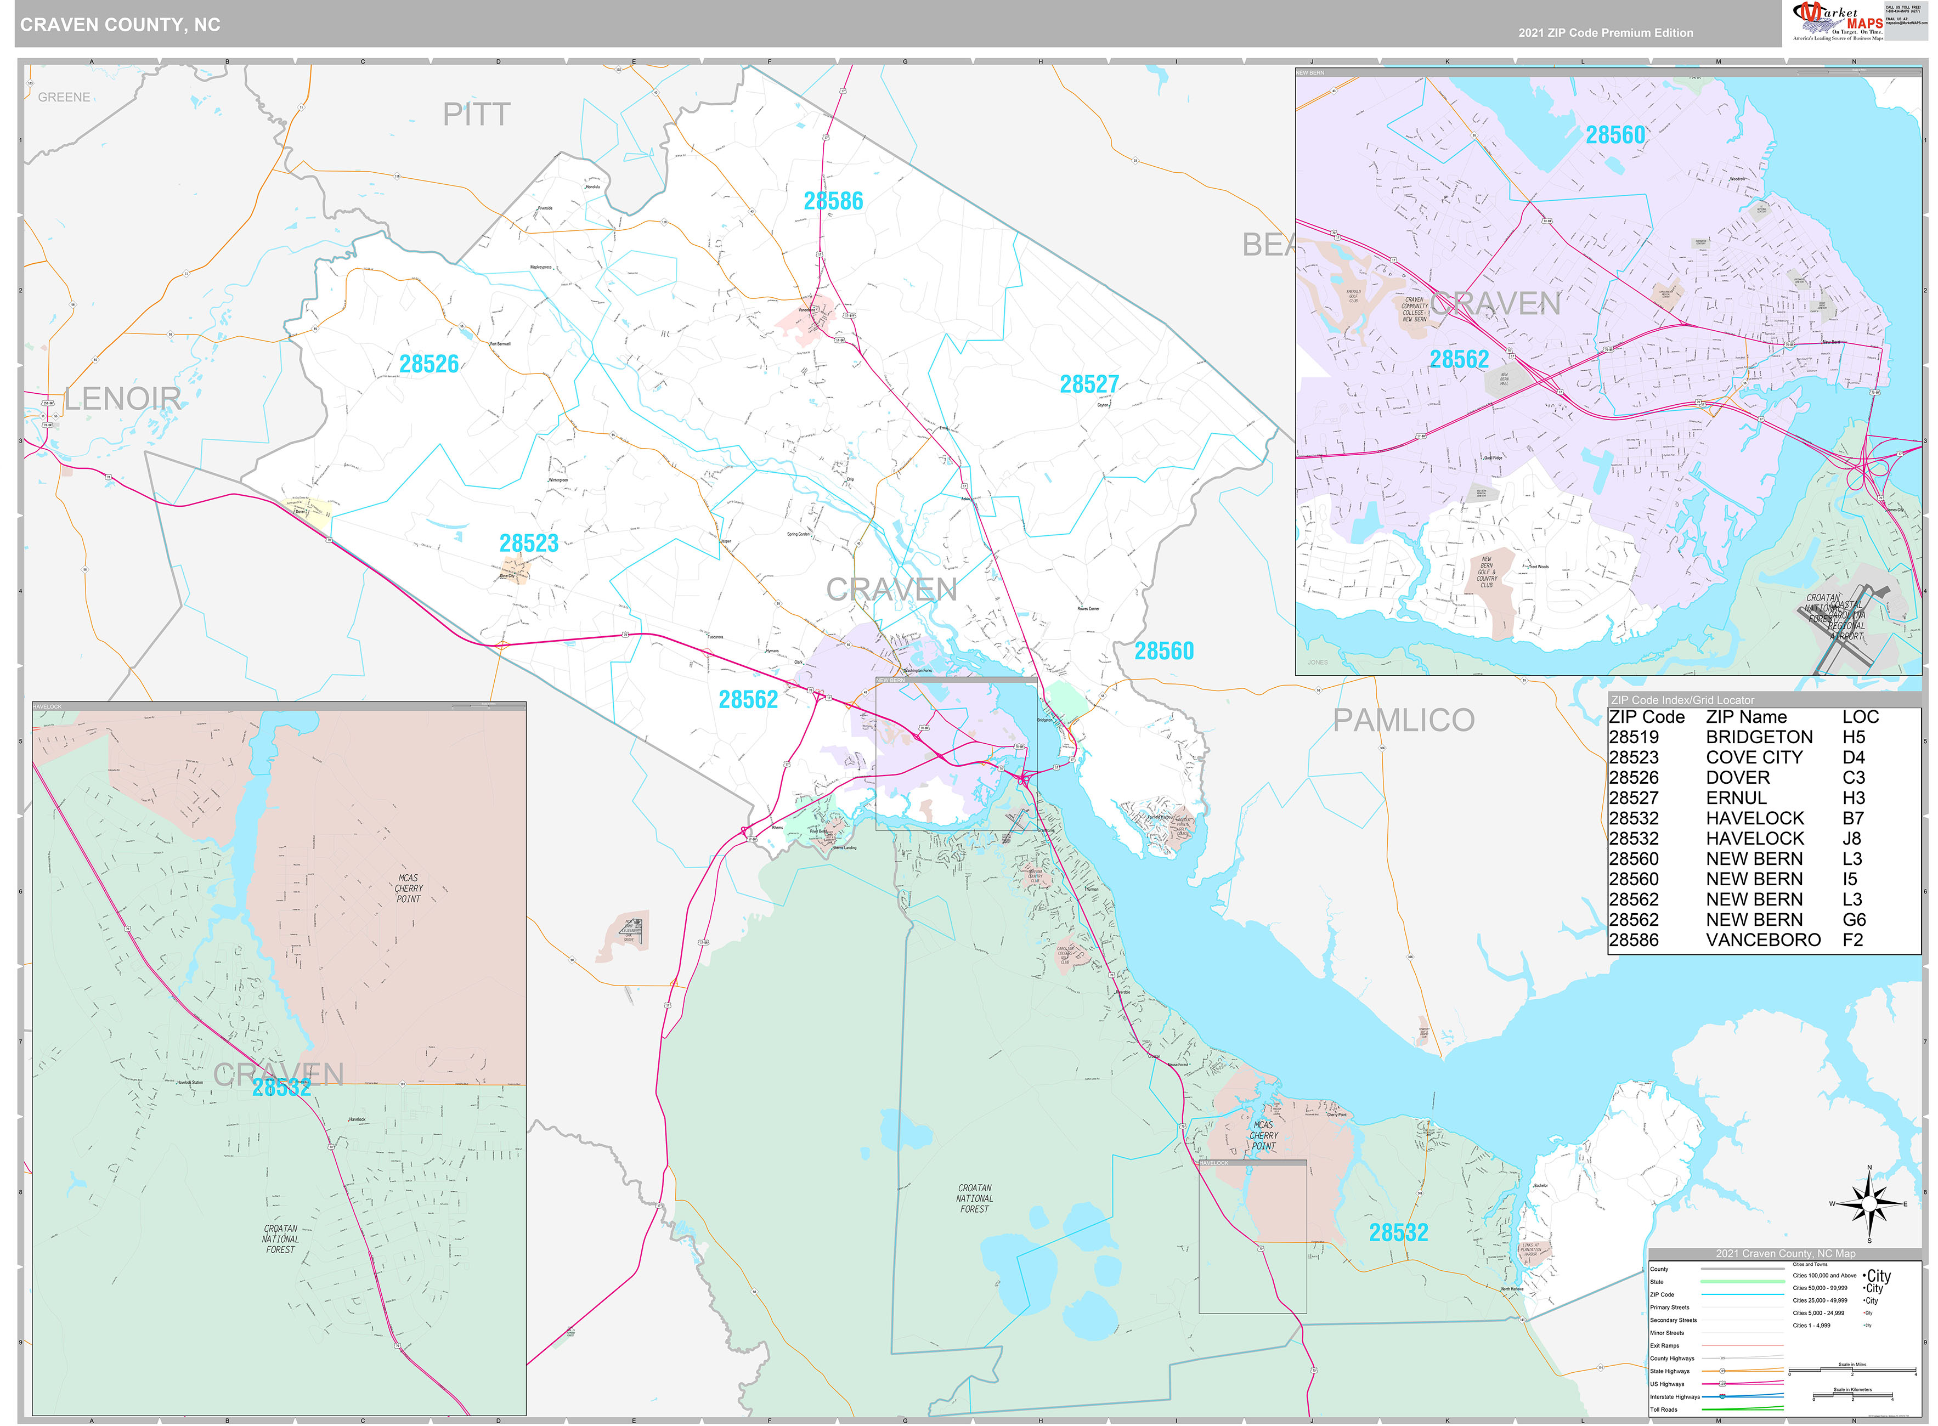1938x1426 pixels.
Task: Click grid locator D4 in the table
Action: [x=1854, y=758]
